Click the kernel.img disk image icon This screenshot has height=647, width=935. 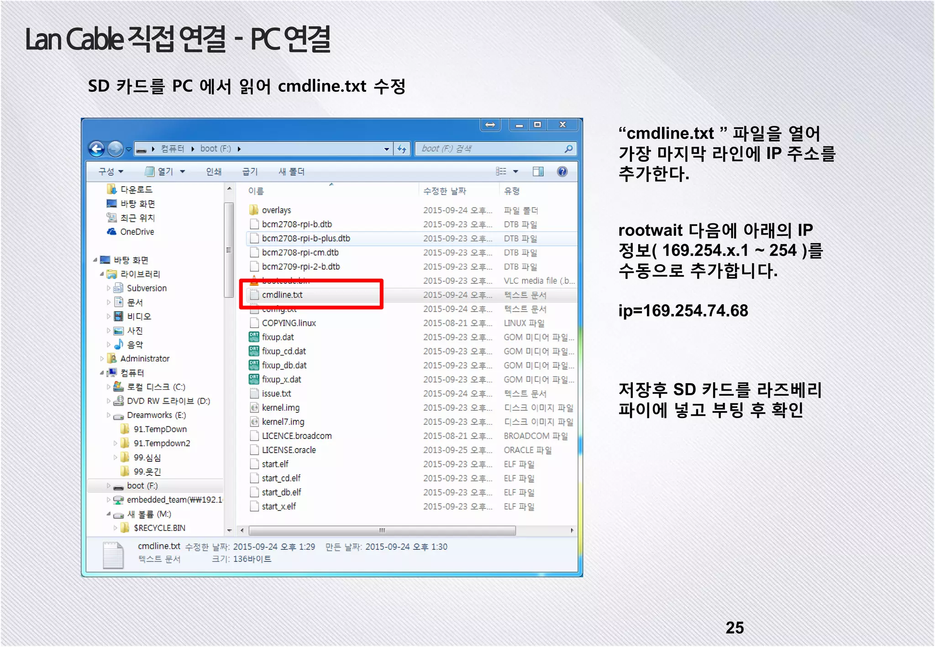coord(254,408)
